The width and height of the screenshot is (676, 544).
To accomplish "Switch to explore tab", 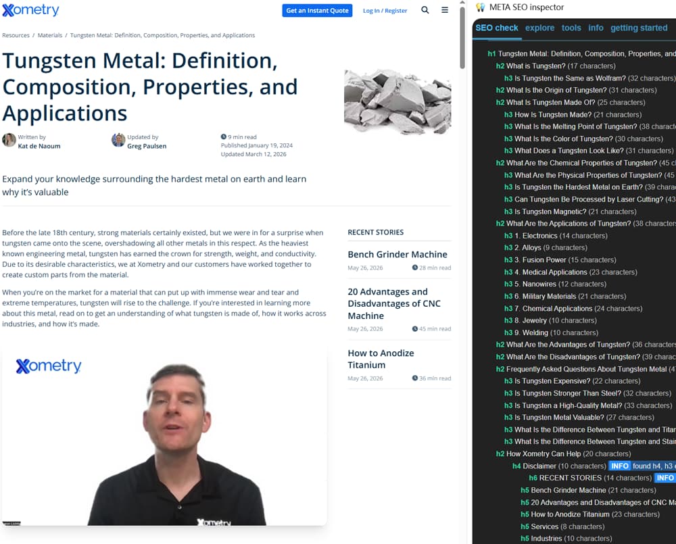I will [x=539, y=28].
